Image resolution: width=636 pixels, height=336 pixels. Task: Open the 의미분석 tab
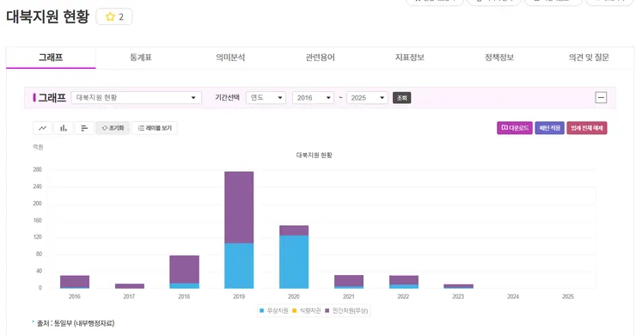click(x=230, y=58)
